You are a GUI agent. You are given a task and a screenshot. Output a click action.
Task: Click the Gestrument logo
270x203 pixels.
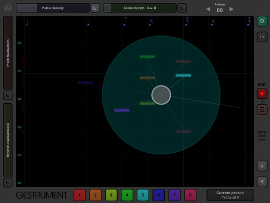42,195
